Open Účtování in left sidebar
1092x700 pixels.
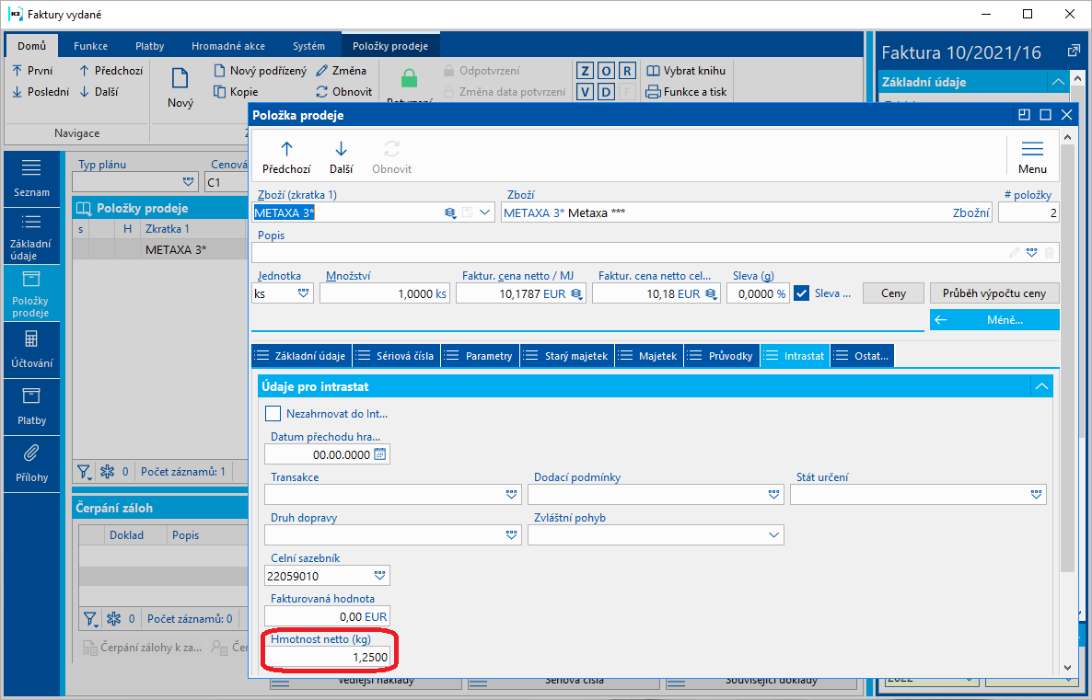31,350
